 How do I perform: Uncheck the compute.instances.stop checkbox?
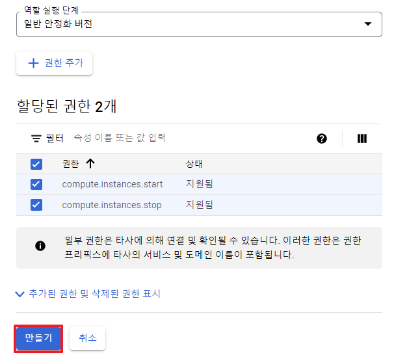pos(36,205)
